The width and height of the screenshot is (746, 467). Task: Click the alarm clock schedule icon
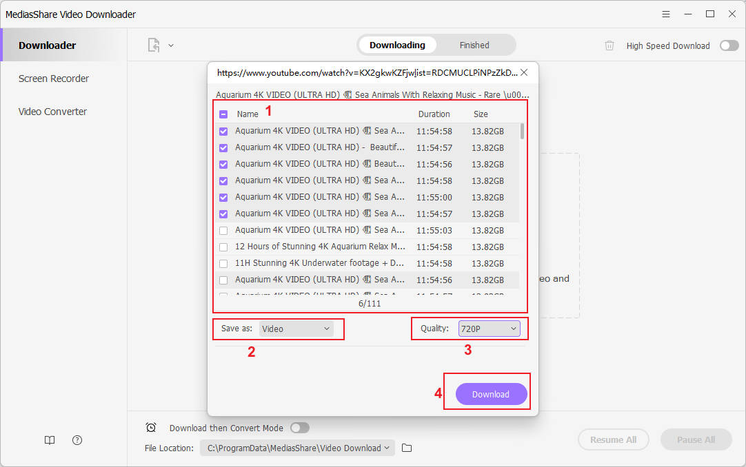[x=151, y=428]
